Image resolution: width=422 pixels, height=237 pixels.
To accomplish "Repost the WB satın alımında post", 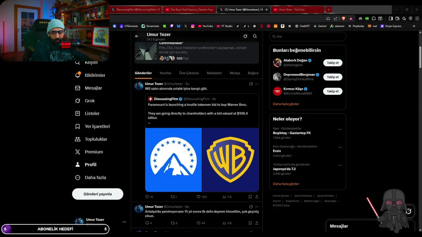I will pyautogui.click(x=174, y=197).
